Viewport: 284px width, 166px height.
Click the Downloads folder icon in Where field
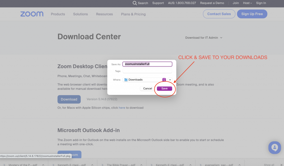(126, 80)
